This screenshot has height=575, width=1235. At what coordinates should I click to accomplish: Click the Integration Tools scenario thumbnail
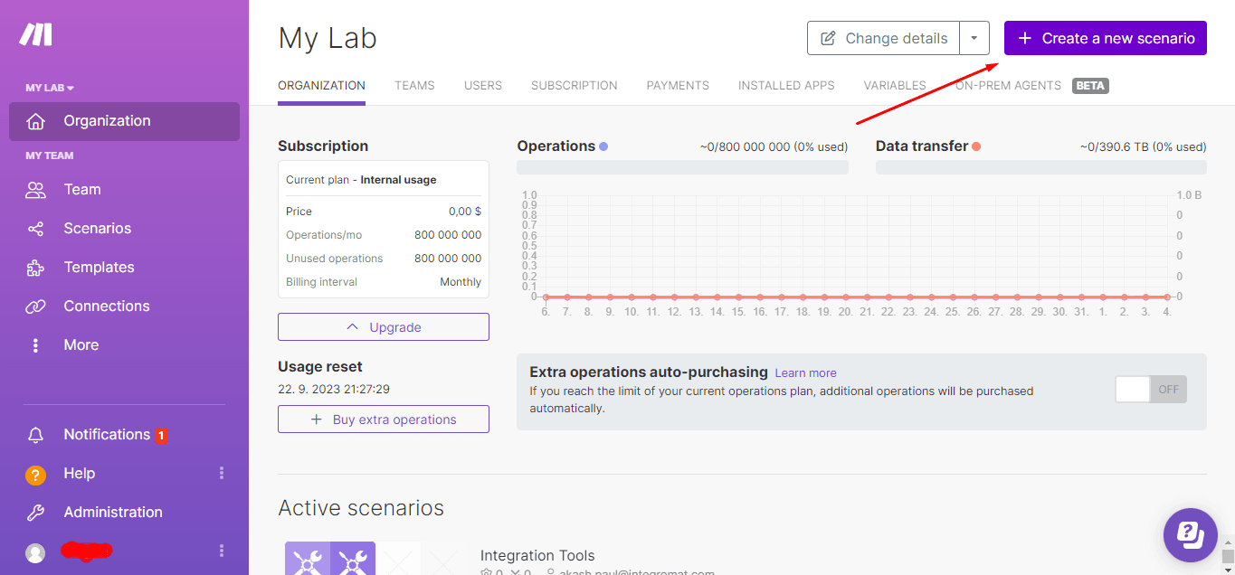(330, 559)
